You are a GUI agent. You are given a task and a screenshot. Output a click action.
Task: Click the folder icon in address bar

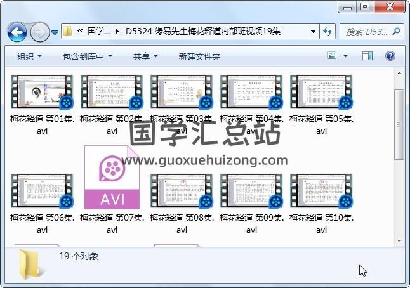[x=68, y=31]
